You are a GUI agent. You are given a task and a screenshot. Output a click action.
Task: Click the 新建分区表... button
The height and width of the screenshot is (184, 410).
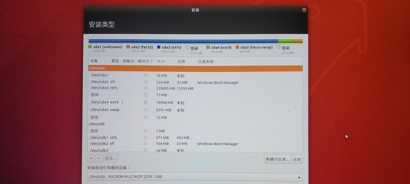(278, 159)
